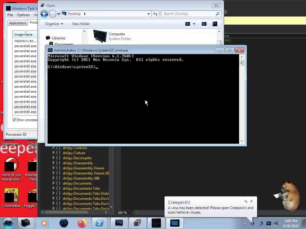This screenshot has width=306, height=229.
Task: Click the cmd window vertical scrollbar thumb
Action: tap(241, 63)
